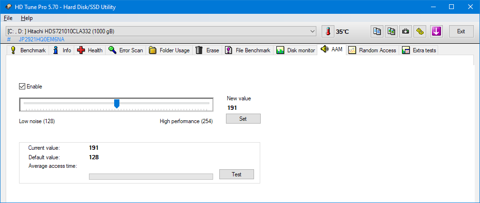This screenshot has width=480, height=203.
Task: Open the Benchmark tab
Action: click(28, 50)
